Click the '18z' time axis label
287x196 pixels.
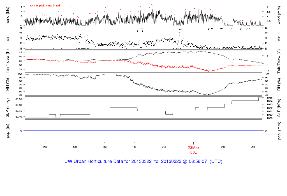pos(134,147)
